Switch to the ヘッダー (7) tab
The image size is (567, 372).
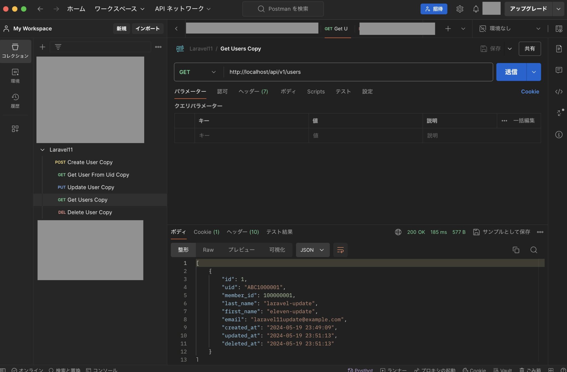253,91
